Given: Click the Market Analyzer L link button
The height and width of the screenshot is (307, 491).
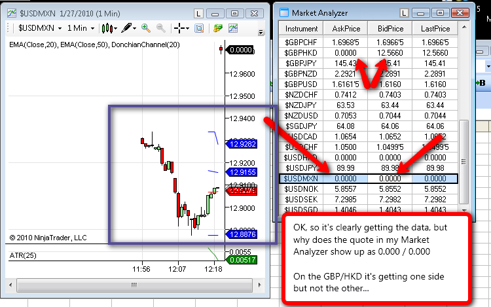Looking at the screenshot, I should click(x=405, y=13).
